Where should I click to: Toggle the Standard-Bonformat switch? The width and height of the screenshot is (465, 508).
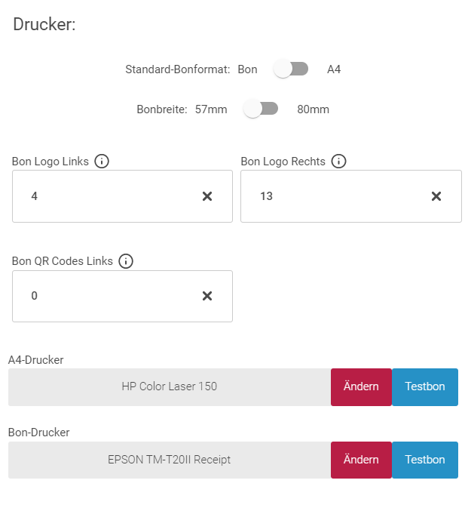point(292,69)
